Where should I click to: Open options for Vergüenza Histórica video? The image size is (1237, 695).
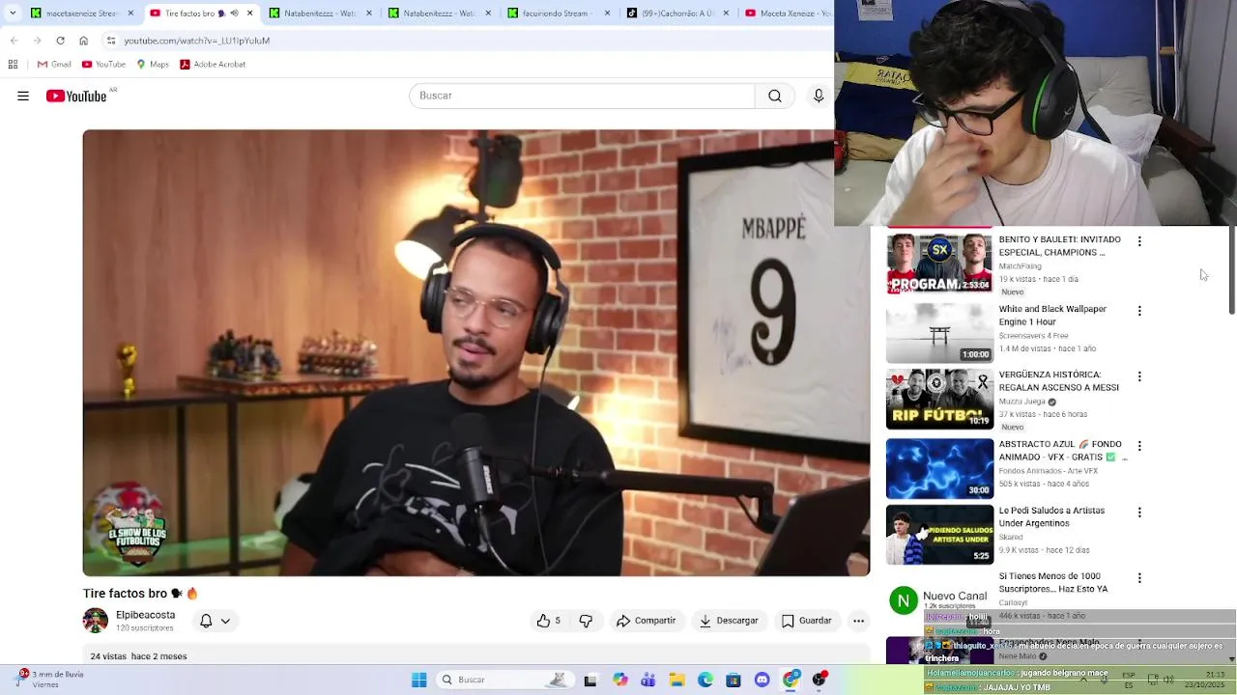point(1139,376)
